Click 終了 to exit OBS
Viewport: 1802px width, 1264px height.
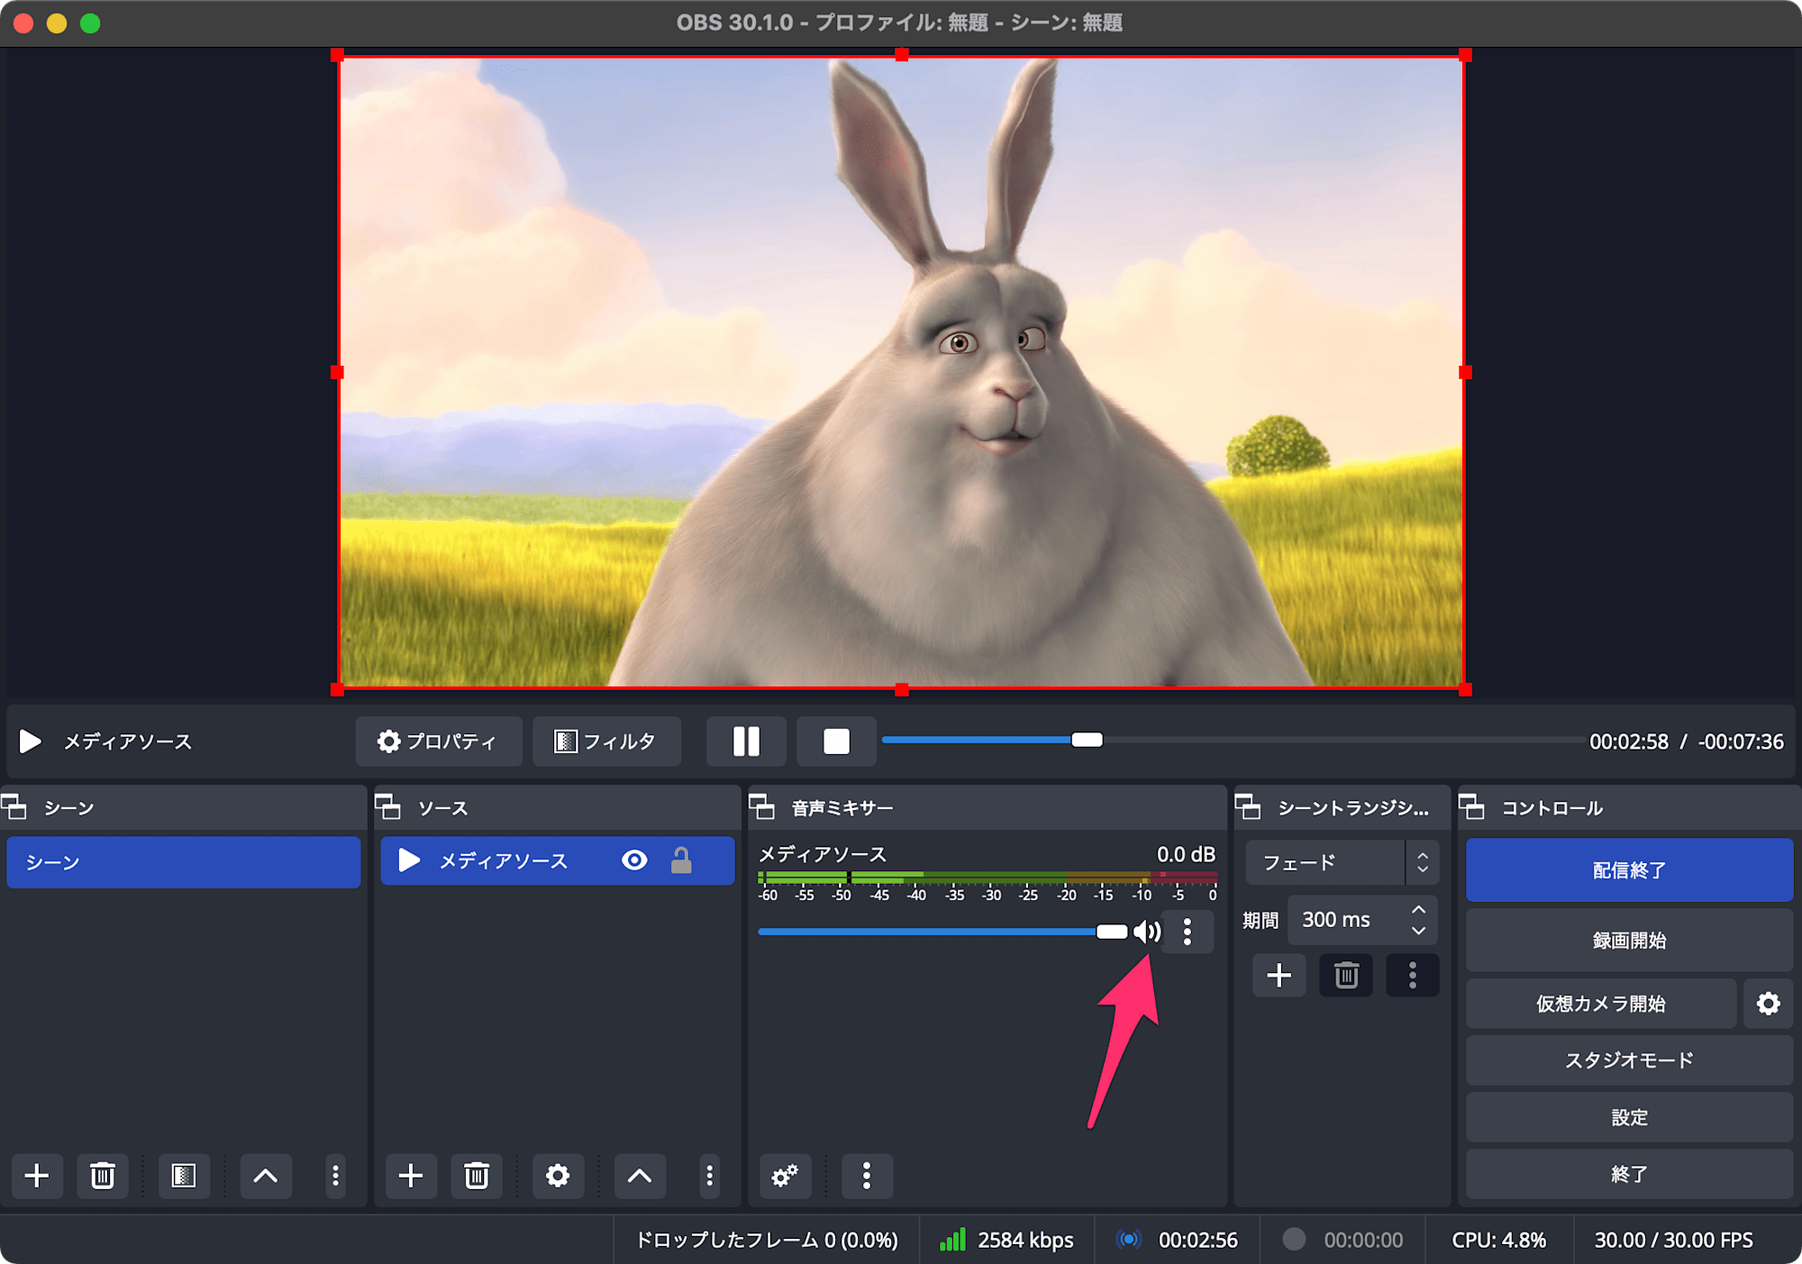coord(1629,1174)
